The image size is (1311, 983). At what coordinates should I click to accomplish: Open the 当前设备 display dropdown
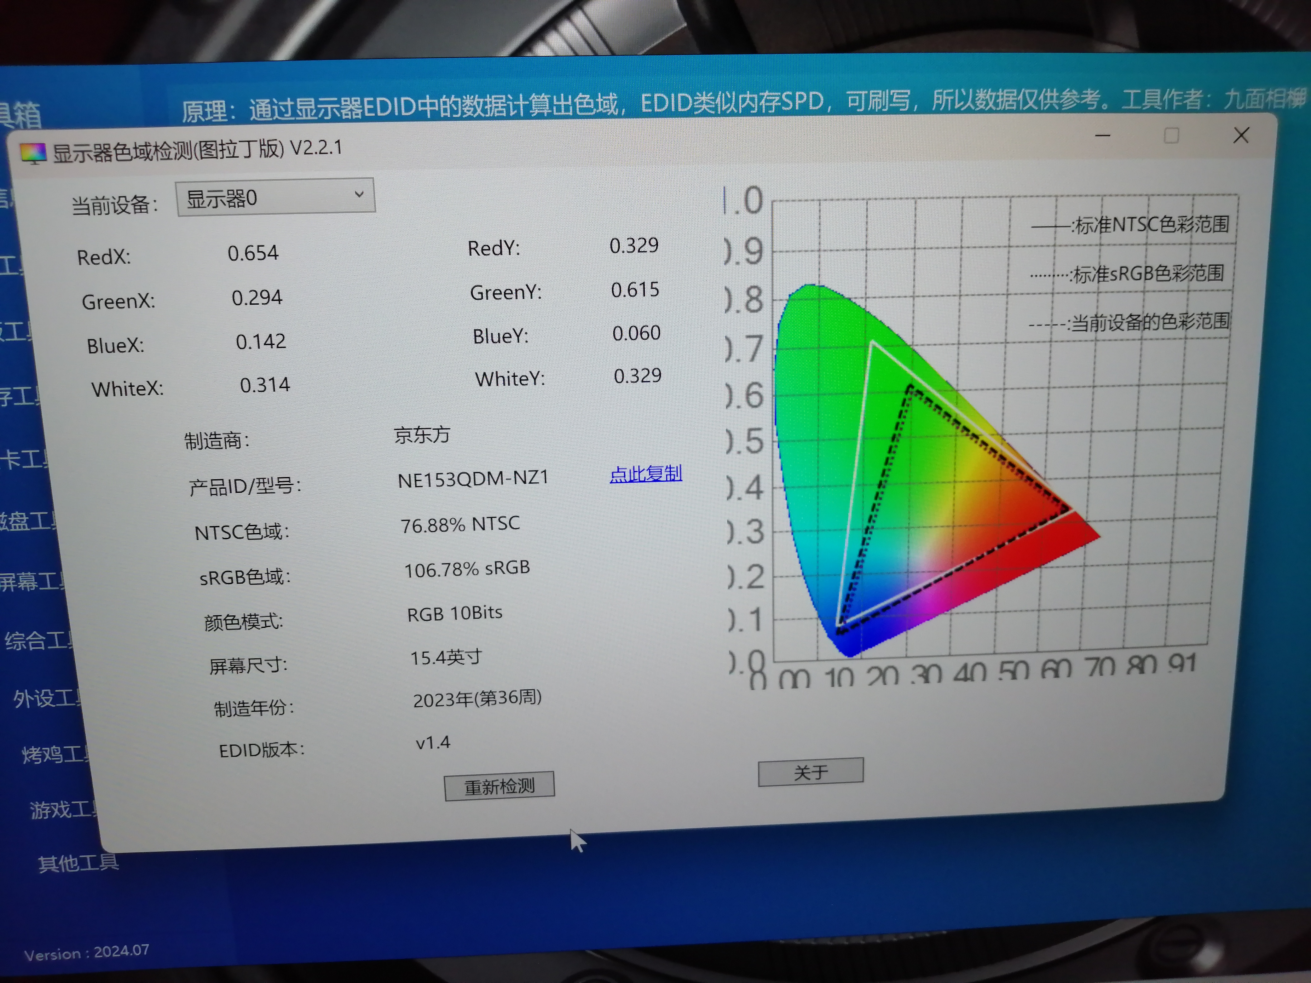point(275,197)
